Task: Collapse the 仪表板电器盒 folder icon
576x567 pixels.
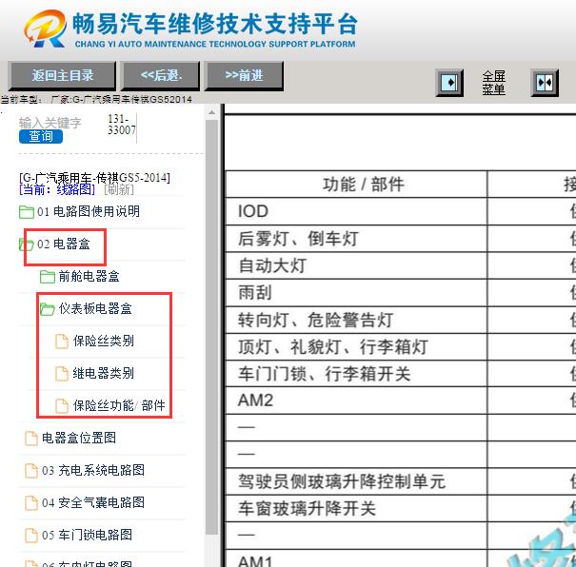Action: (x=48, y=309)
